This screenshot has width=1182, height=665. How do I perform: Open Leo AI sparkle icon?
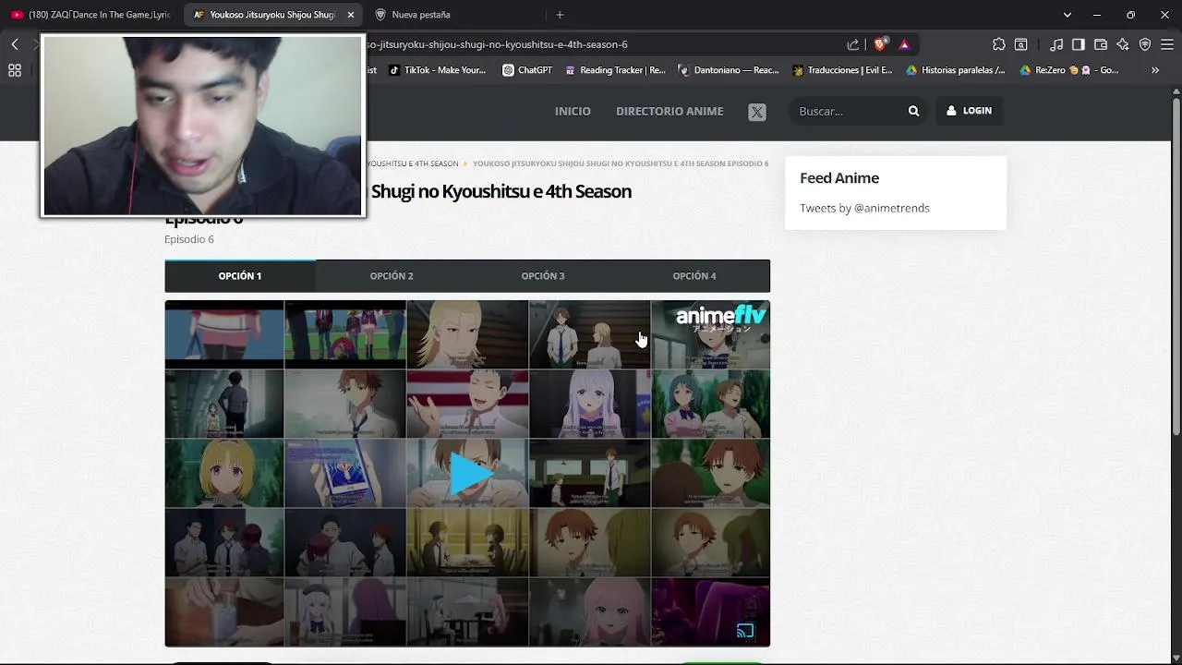pyautogui.click(x=1123, y=44)
